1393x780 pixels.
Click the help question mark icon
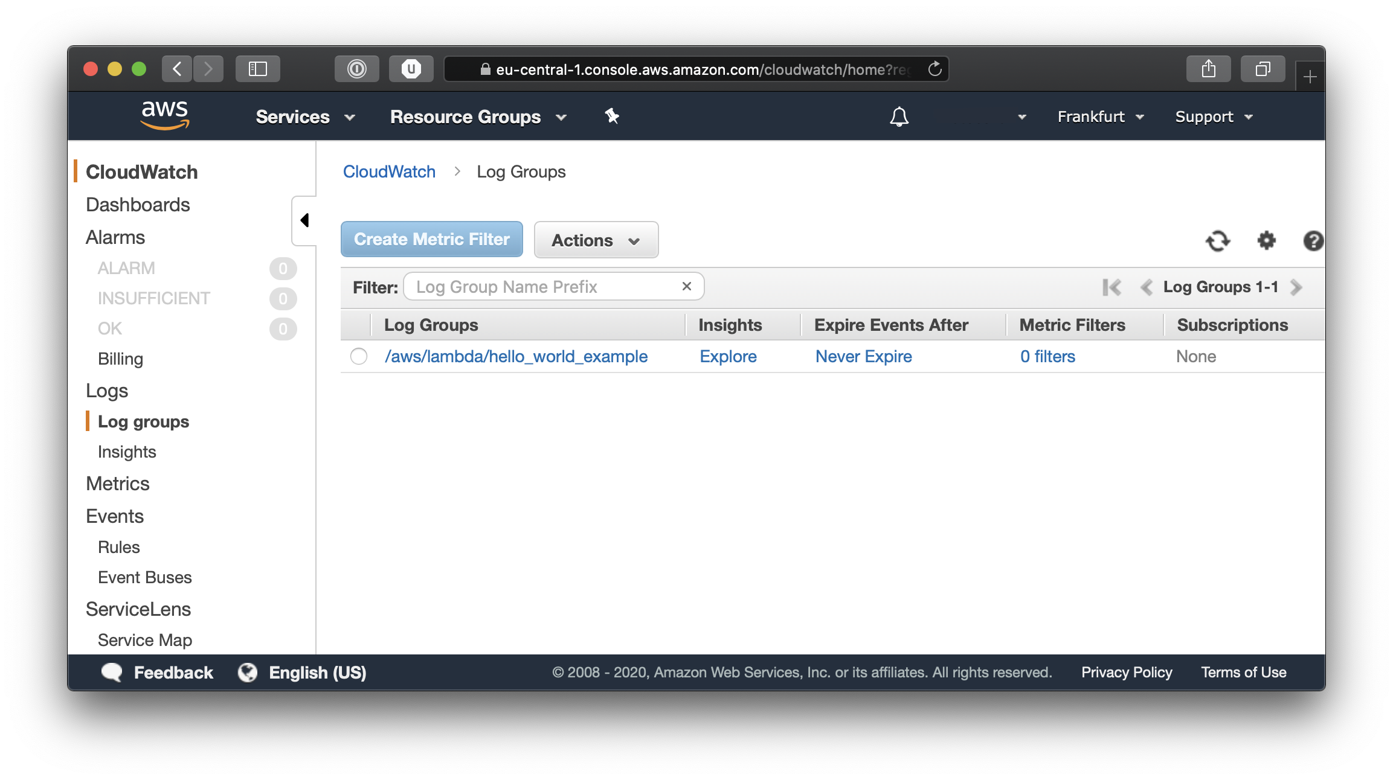point(1313,241)
